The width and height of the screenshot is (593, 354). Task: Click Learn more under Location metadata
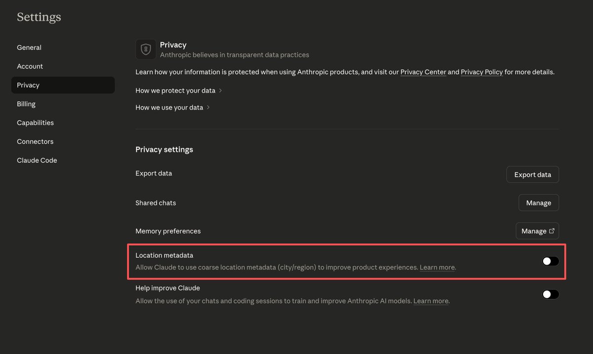tap(437, 267)
